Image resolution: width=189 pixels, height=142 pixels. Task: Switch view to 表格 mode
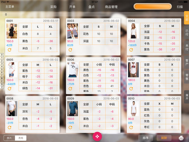[21, 138]
